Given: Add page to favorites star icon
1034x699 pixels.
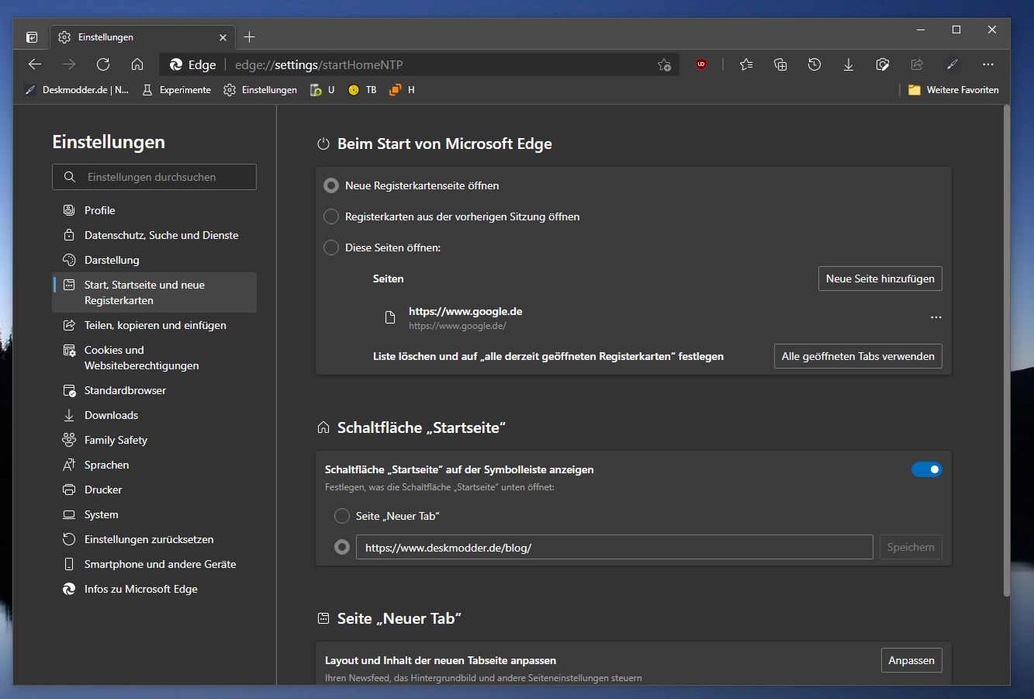Looking at the screenshot, I should (x=664, y=65).
